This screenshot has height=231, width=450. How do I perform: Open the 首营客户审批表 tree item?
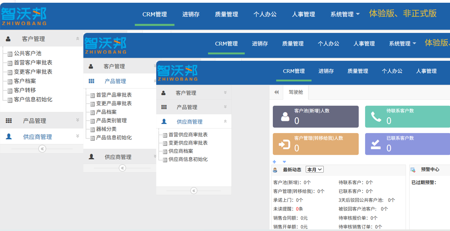(x=33, y=62)
